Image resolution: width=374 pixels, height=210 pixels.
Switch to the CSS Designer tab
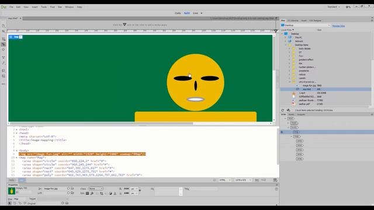tap(316, 21)
